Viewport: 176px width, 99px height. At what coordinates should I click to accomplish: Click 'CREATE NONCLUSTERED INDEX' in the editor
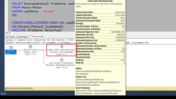click(35, 23)
